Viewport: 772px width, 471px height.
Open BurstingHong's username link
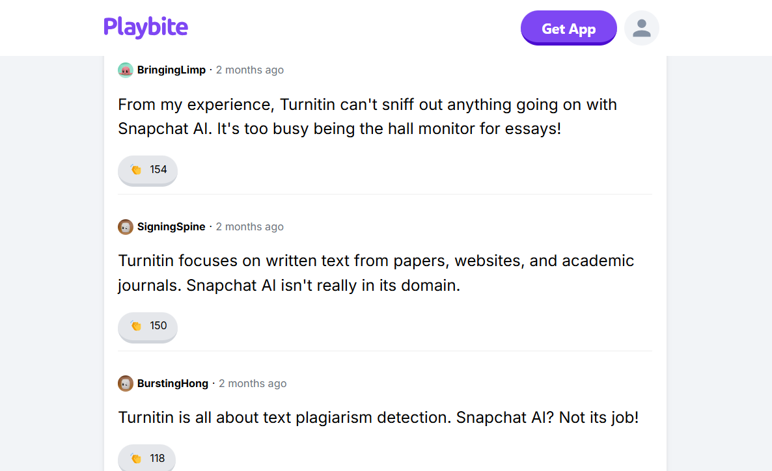[x=172, y=384]
